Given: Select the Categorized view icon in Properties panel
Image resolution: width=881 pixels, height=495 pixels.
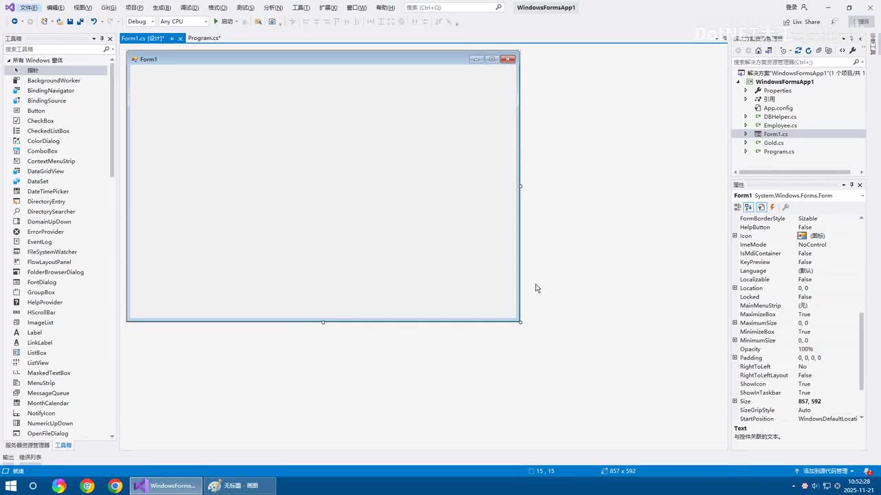Looking at the screenshot, I should (738, 207).
